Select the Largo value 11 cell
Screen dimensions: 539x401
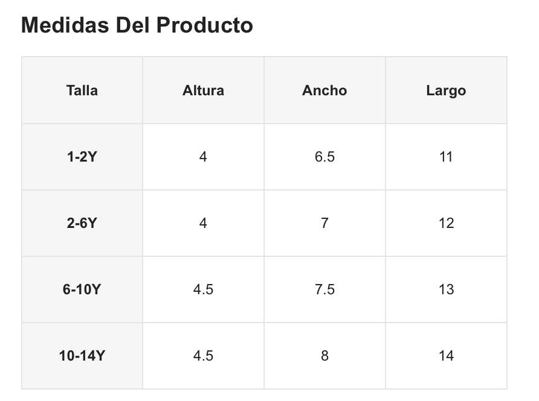click(446, 157)
